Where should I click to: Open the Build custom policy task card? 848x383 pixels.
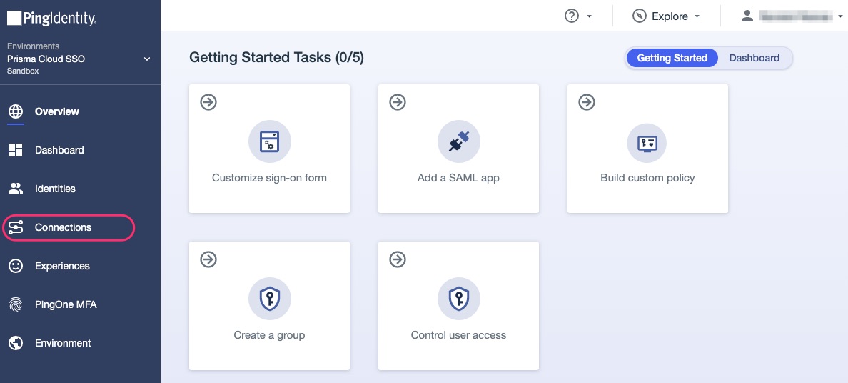click(x=647, y=149)
